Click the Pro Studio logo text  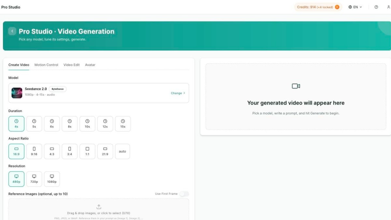[x=11, y=7]
